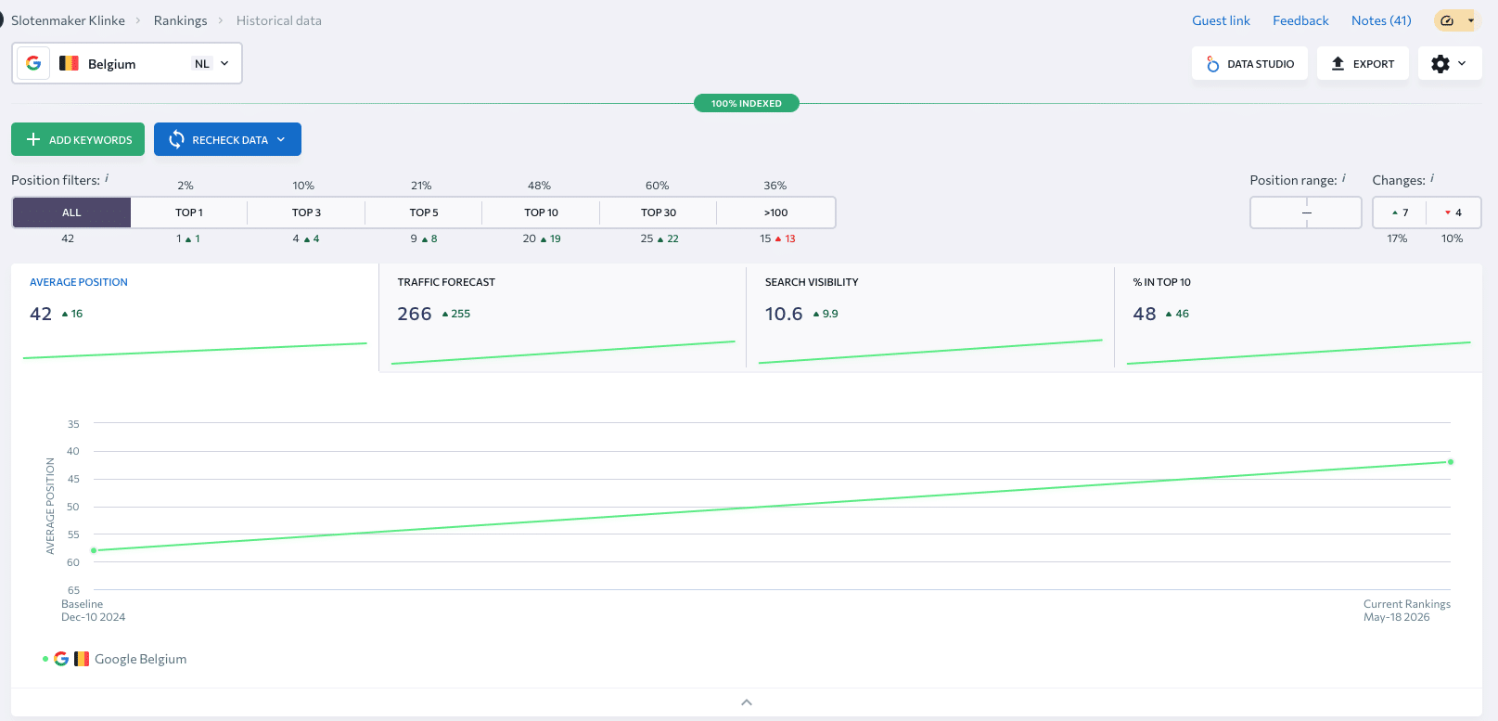Click the Google search engine icon
This screenshot has height=721, width=1498.
(33, 63)
